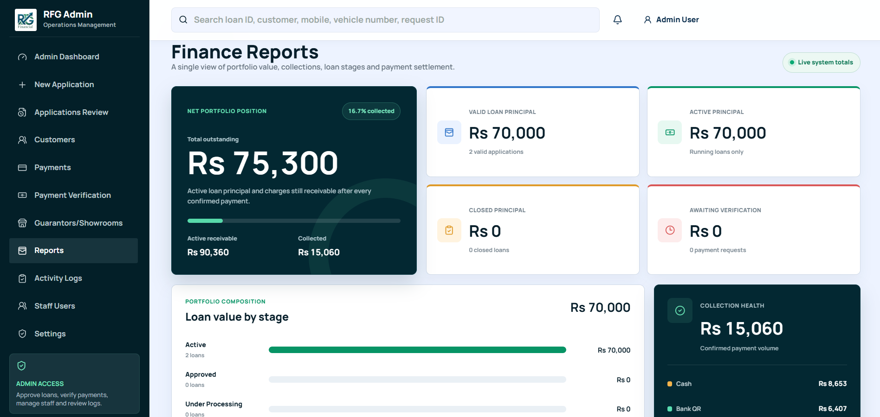Click the Active loans stage bar
The width and height of the screenshot is (880, 417).
click(x=417, y=350)
